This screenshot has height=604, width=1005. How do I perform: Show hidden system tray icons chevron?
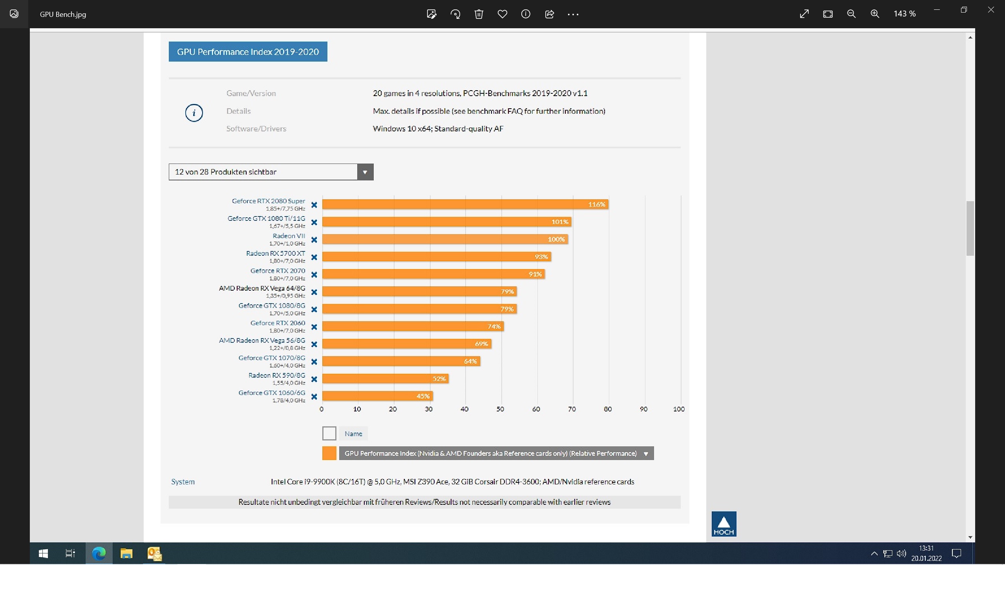[874, 553]
